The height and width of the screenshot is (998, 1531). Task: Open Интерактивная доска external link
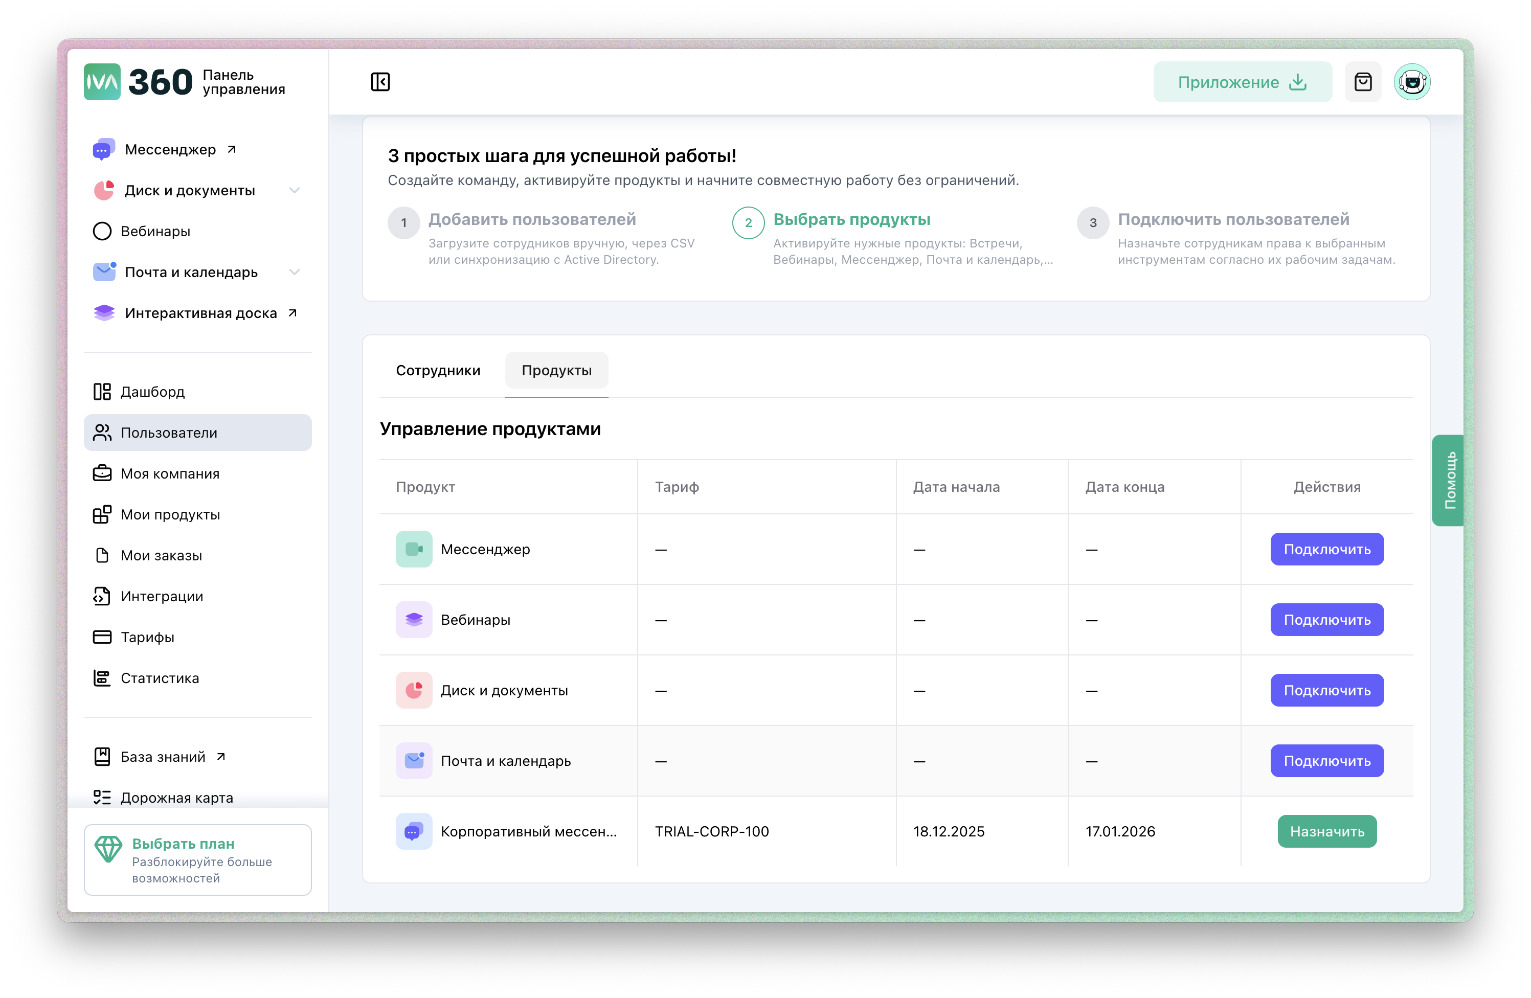200,313
